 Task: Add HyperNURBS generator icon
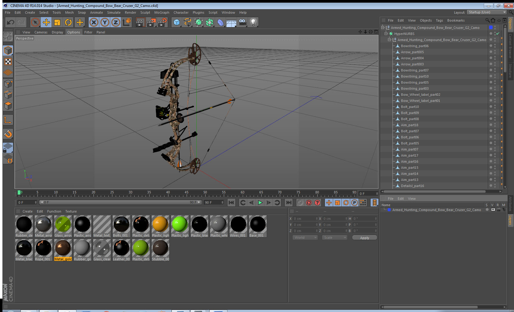[199, 22]
